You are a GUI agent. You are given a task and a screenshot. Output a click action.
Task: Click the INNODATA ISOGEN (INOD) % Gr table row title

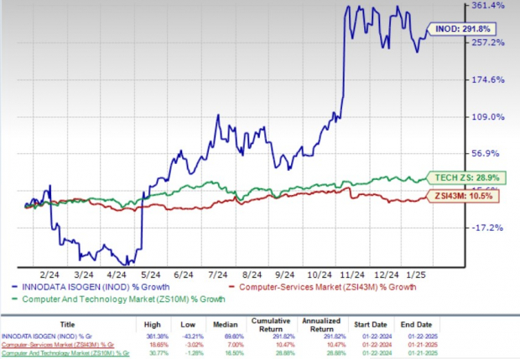pyautogui.click(x=47, y=336)
